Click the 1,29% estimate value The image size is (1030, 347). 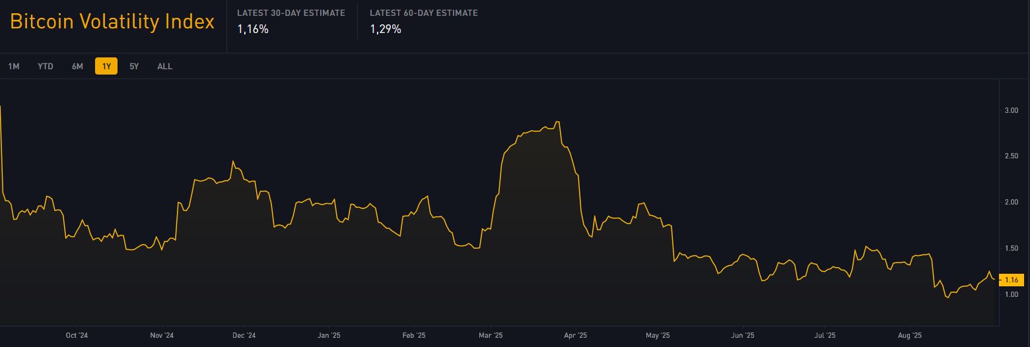click(x=386, y=29)
